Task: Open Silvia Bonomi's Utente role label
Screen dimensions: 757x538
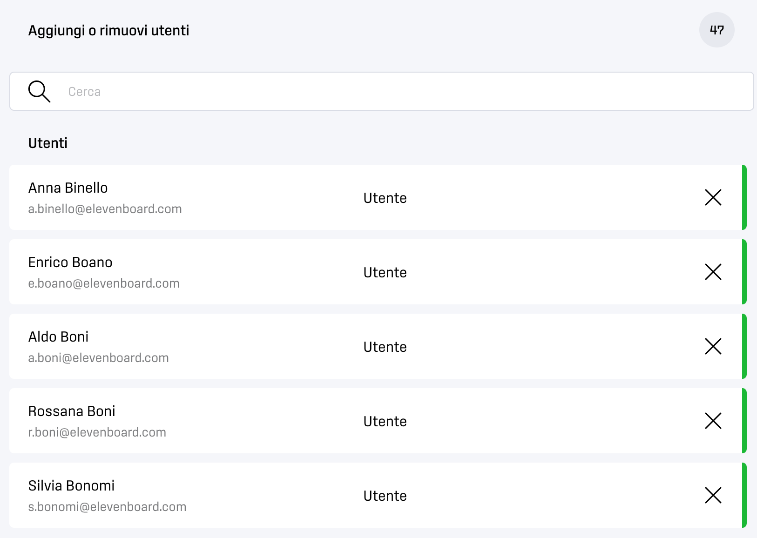Action: [x=385, y=496]
